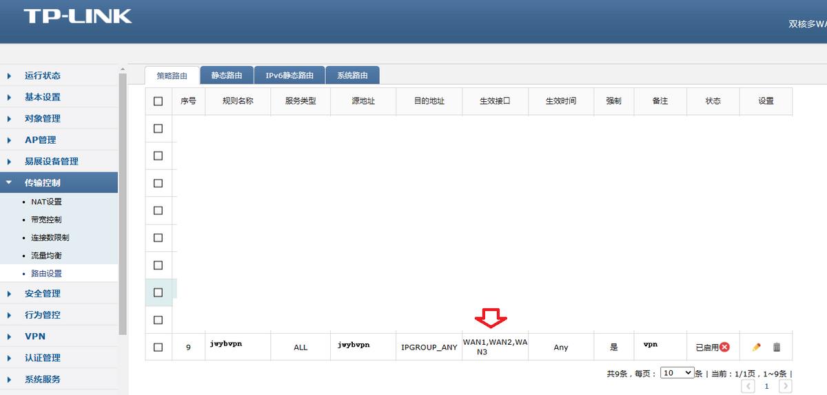827x395 pixels.
Task: Click the 强制 column header
Action: 613,101
